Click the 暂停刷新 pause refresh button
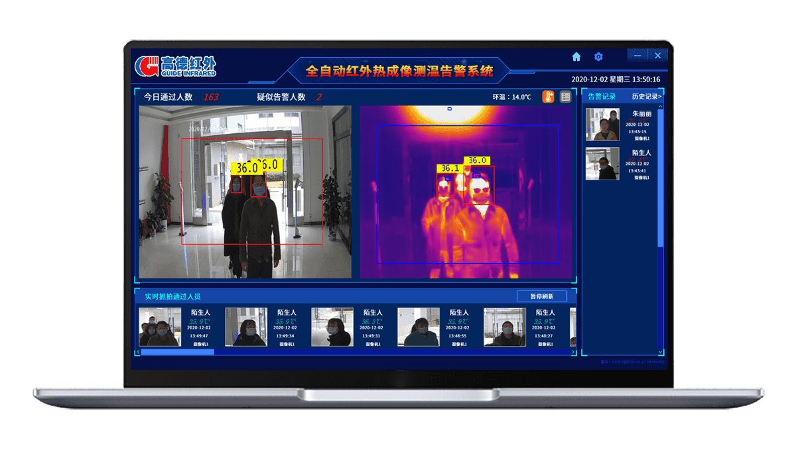 tap(542, 296)
